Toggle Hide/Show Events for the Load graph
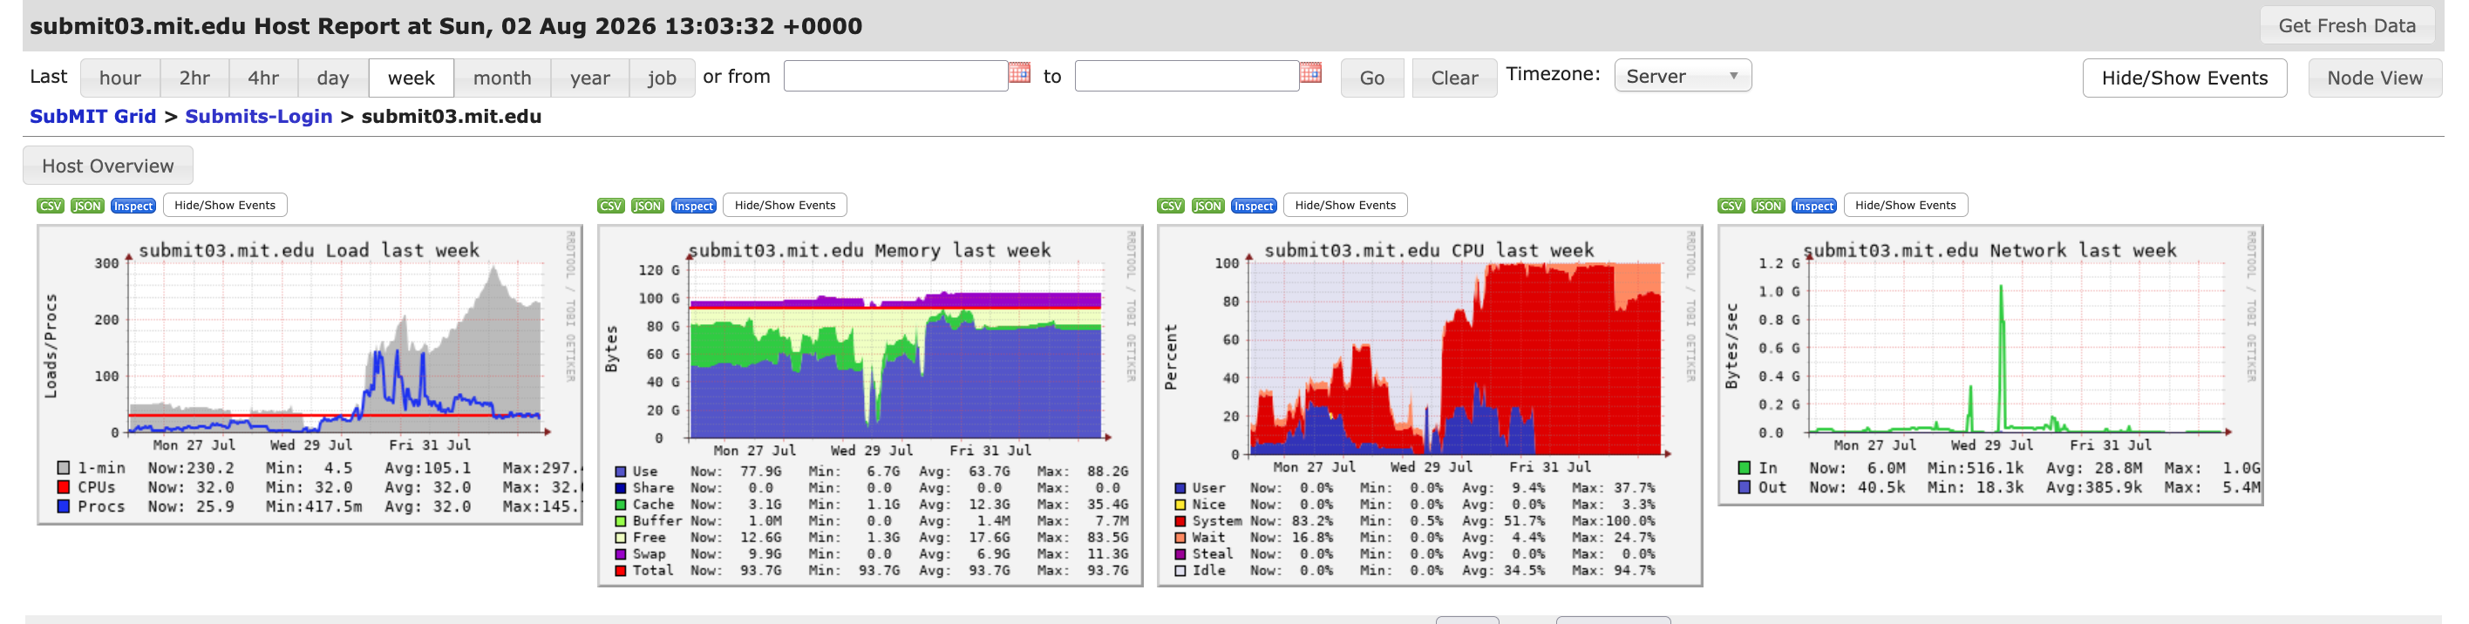2469x624 pixels. click(x=225, y=205)
